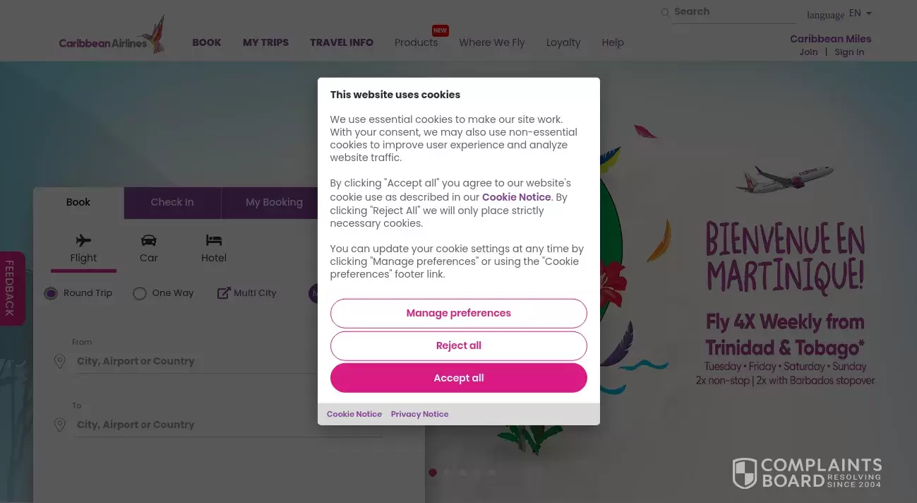Image resolution: width=917 pixels, height=503 pixels.
Task: Open the Privacy Notice link
Action: 419,414
